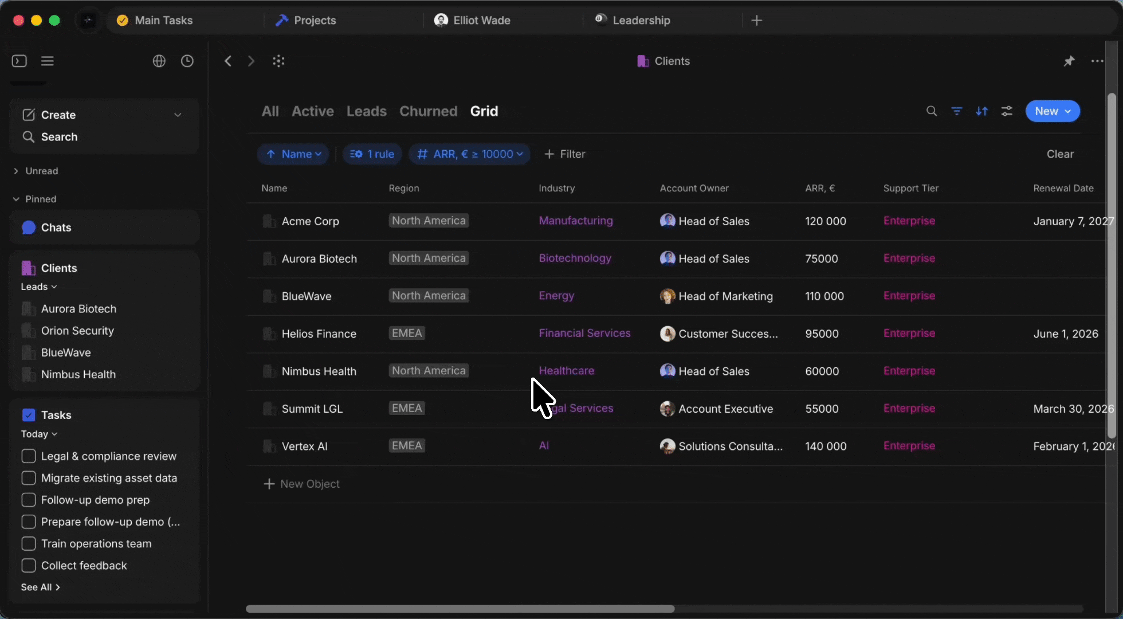
Task: Open the Leads view dropdown under Clients
Action: 39,287
